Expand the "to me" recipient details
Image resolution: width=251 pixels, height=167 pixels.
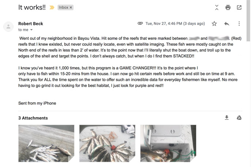tap(31, 30)
